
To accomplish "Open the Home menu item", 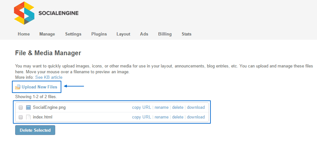I will (24, 34).
